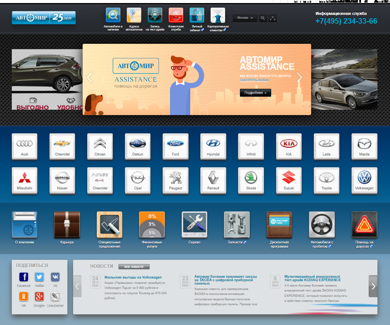The width and height of the screenshot is (390, 325).
Task: Open Июльские выгоды на Volkswagen news
Action: (x=133, y=277)
